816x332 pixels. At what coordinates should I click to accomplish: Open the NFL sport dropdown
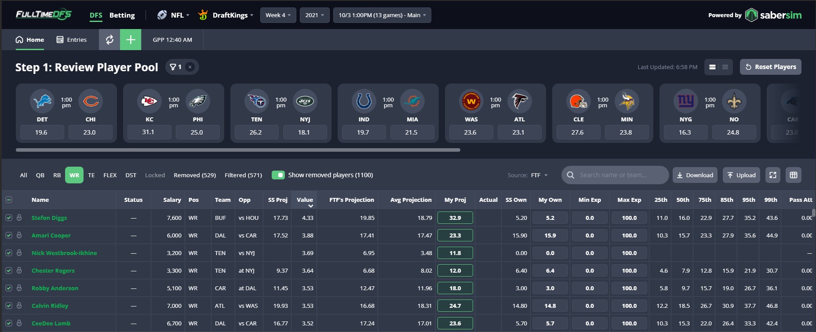click(x=173, y=15)
